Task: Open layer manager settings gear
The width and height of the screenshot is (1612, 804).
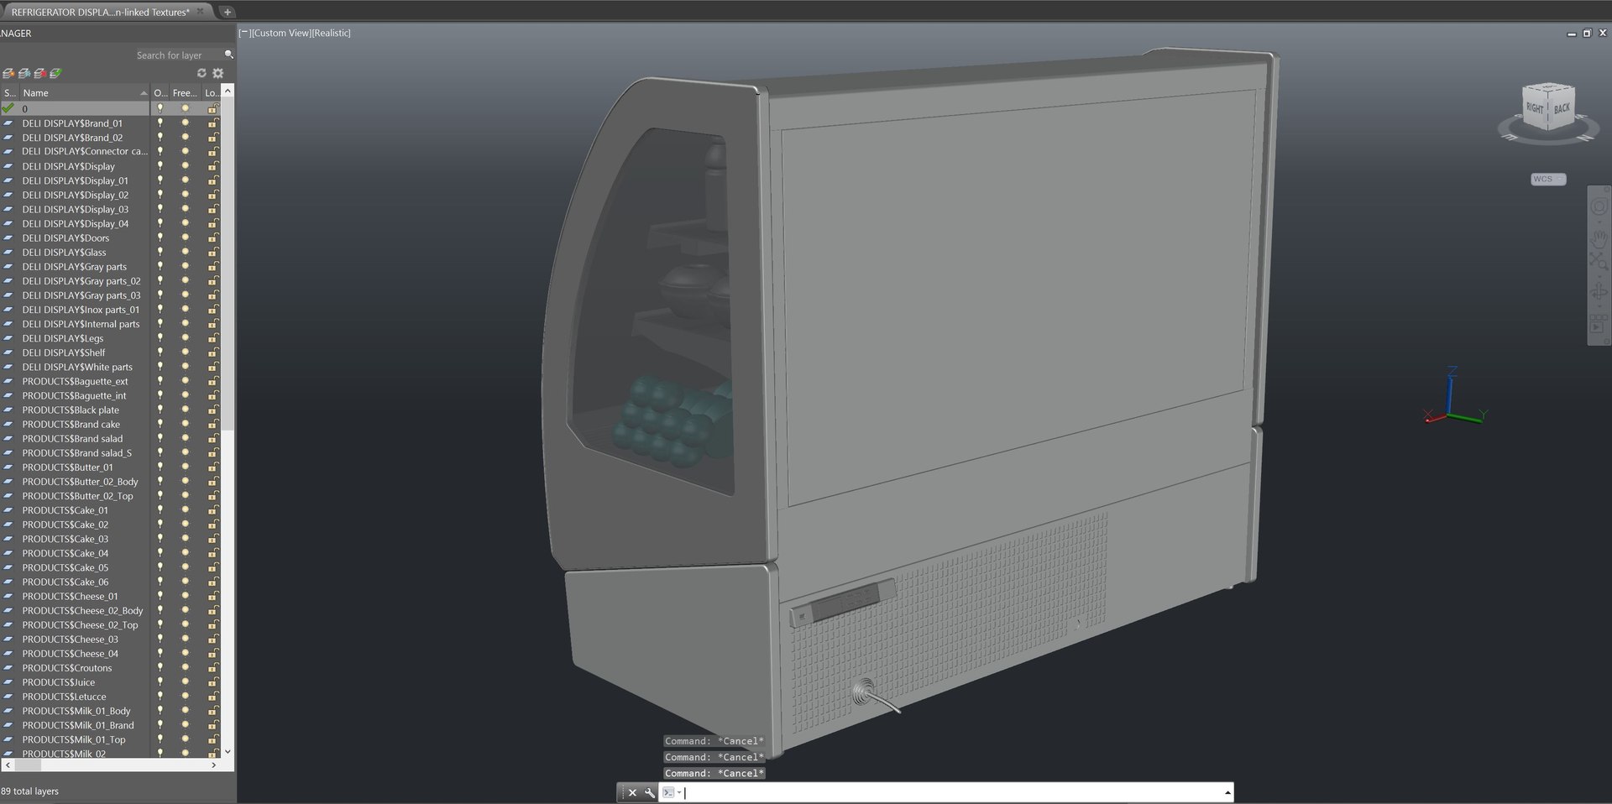Action: (218, 73)
